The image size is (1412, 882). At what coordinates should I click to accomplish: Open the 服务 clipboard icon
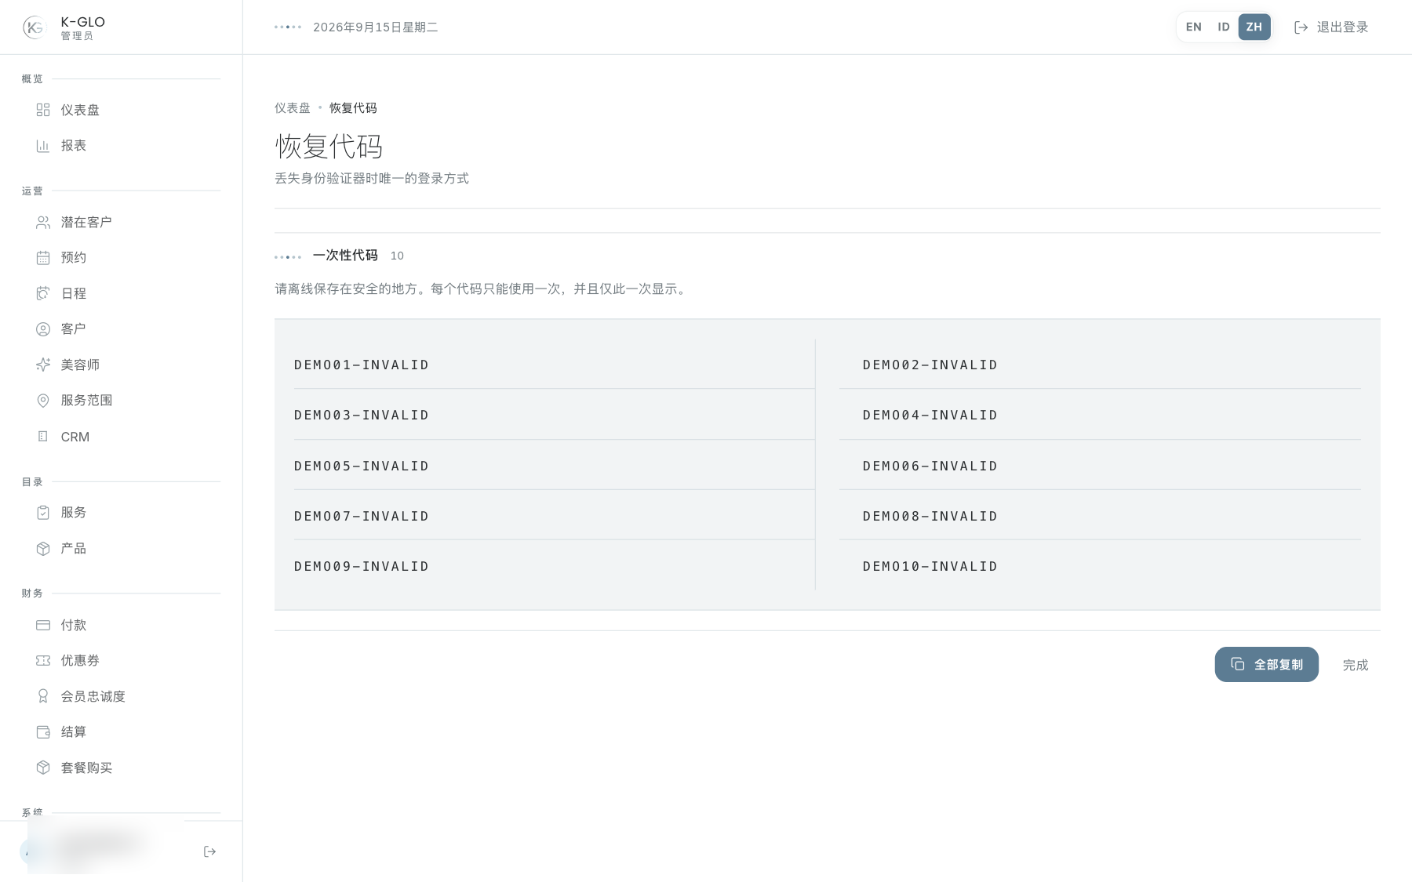[x=43, y=513]
